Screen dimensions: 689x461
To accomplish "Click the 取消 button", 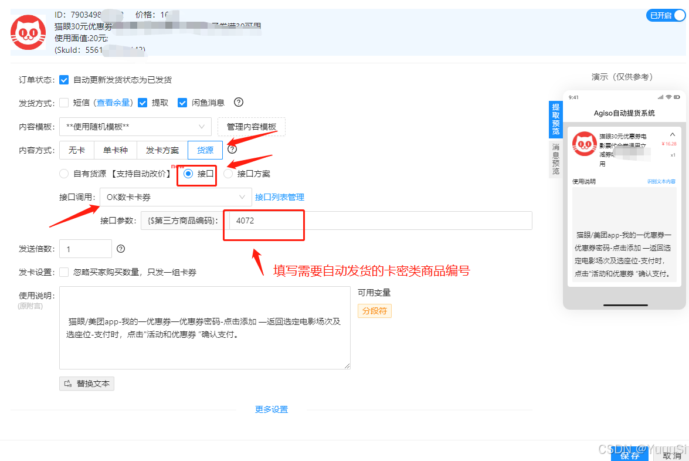I will 673,455.
